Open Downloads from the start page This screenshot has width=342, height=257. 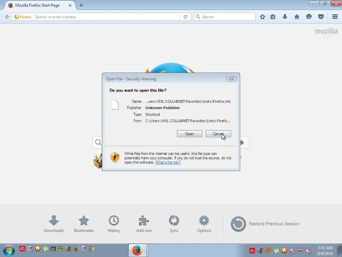coord(54,224)
